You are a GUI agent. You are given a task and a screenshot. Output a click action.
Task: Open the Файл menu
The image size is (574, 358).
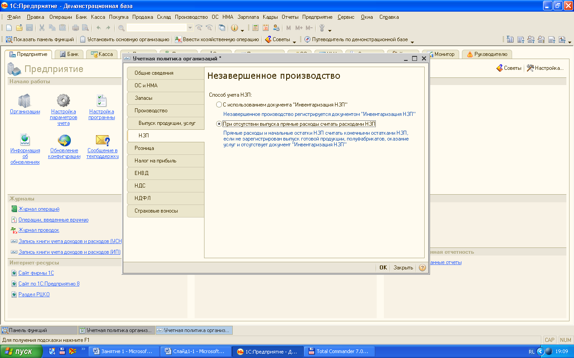[x=14, y=17]
